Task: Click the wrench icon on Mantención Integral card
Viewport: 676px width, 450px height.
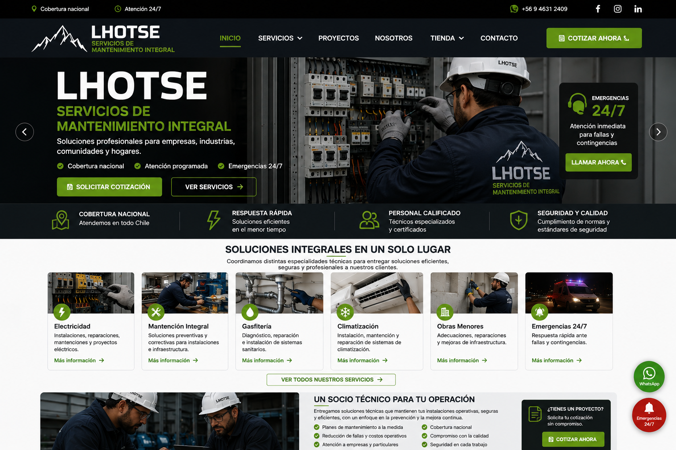Action: point(156,312)
